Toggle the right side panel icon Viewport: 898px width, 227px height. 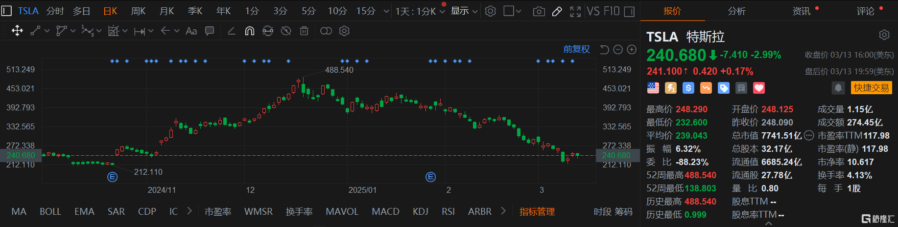[x=630, y=11]
